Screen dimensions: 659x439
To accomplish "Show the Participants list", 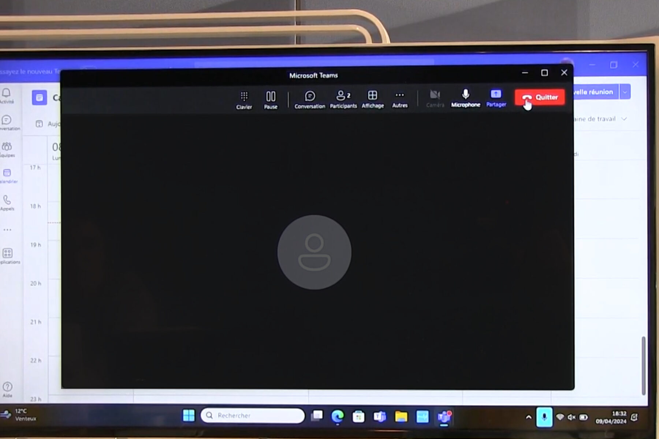I will [x=343, y=100].
